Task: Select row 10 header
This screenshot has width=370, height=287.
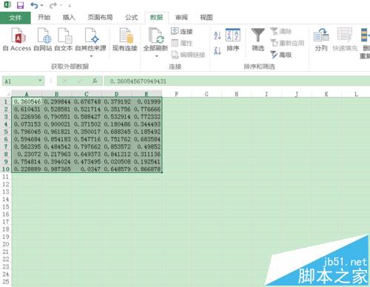Action: click(x=6, y=169)
